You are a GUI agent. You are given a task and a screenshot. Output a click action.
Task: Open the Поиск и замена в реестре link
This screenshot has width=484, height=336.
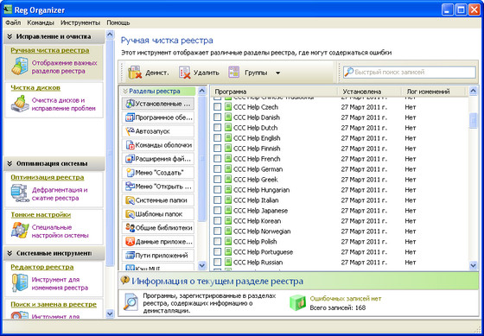click(54, 305)
